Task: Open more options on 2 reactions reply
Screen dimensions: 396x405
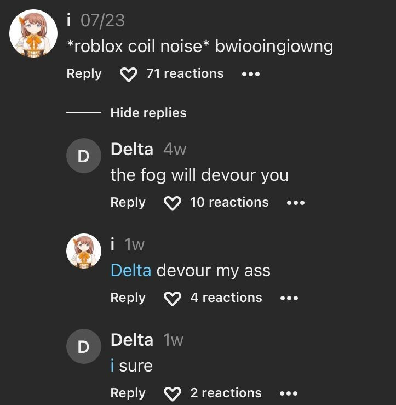Action: click(x=289, y=393)
